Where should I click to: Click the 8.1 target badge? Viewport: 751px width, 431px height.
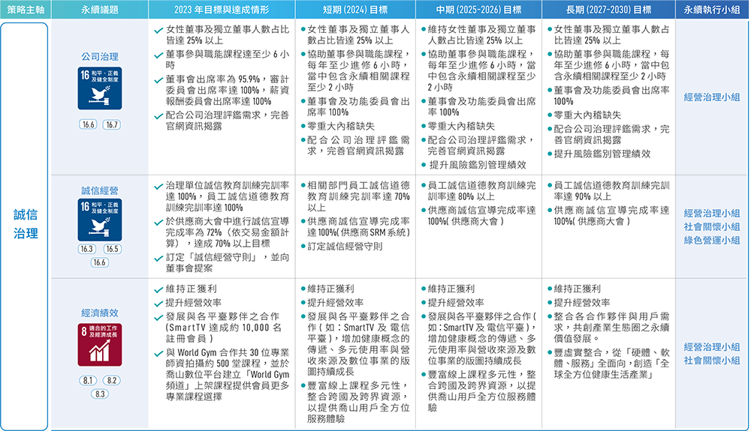point(87,380)
